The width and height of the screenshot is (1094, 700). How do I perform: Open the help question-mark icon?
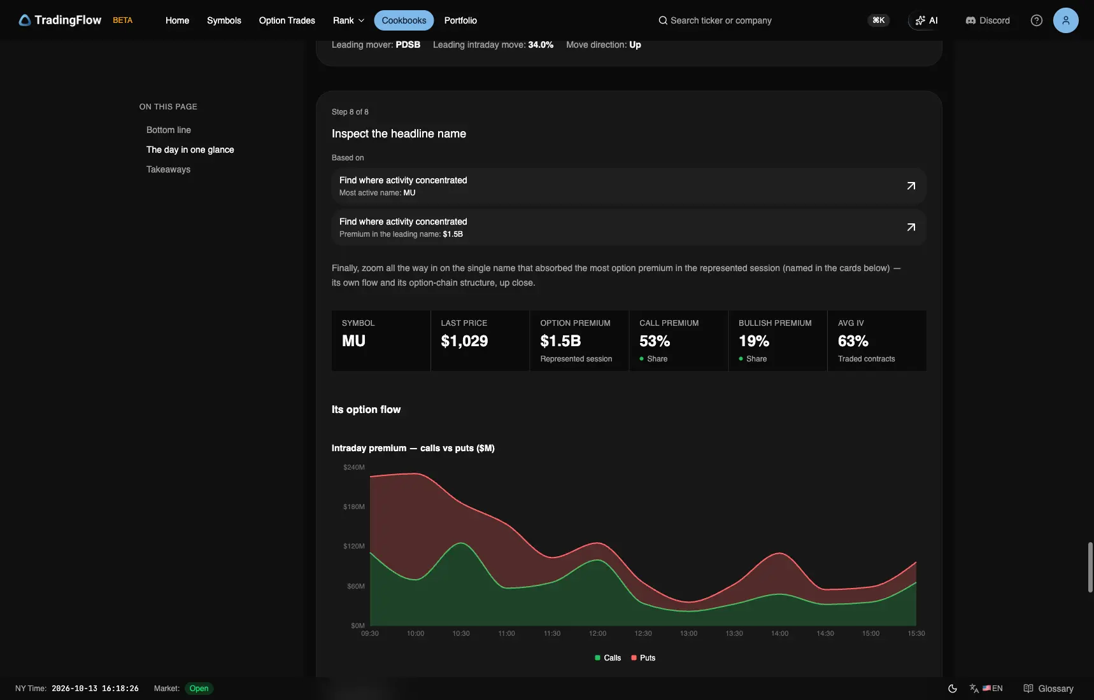1037,20
